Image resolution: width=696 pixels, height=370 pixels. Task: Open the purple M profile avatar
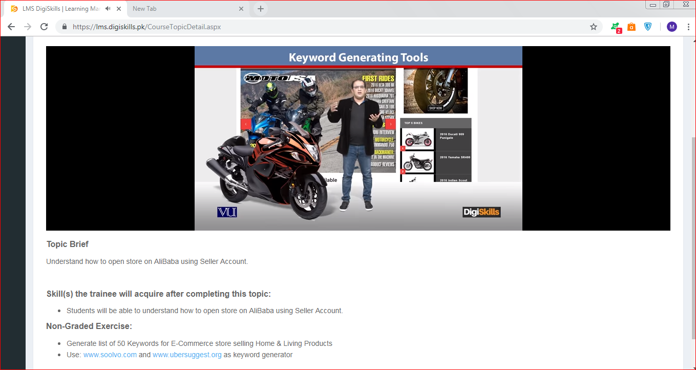point(672,27)
